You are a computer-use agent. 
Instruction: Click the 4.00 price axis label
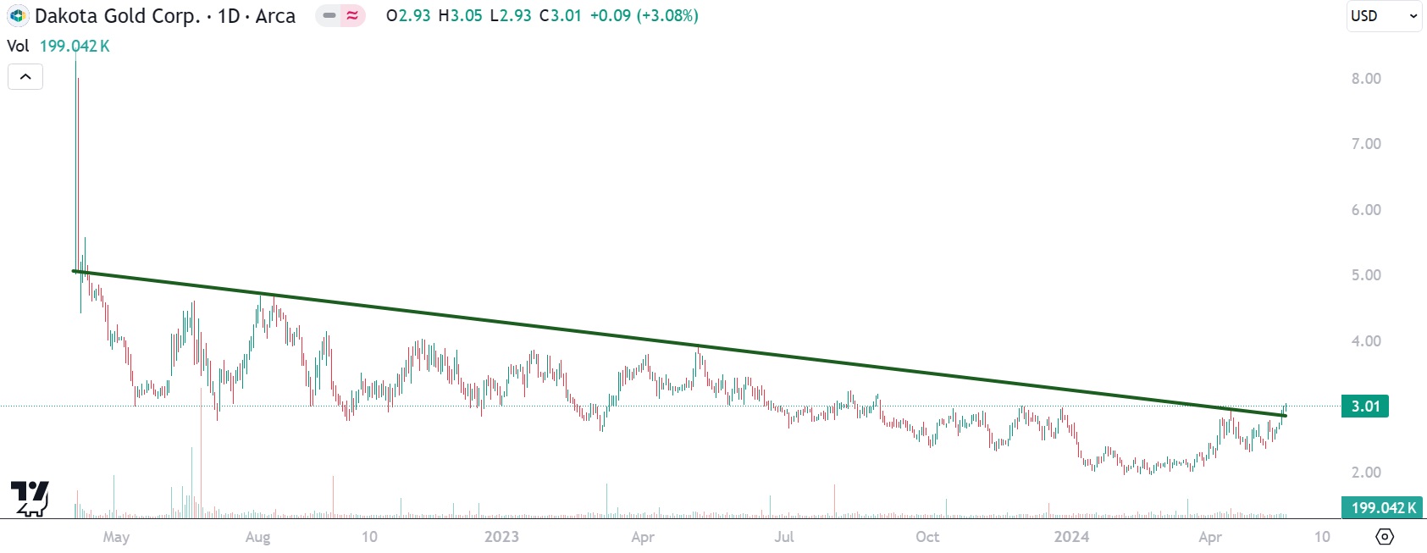(x=1366, y=341)
